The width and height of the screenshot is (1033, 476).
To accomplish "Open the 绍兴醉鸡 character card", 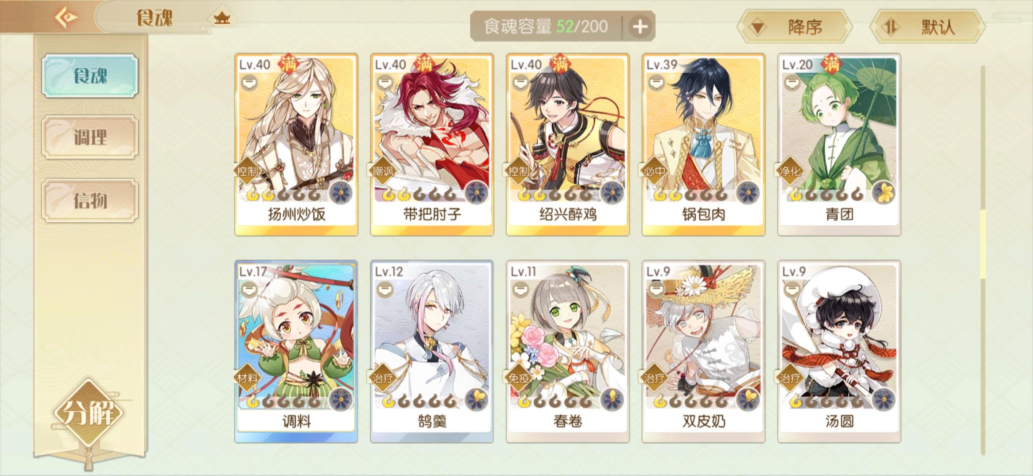I will [568, 145].
